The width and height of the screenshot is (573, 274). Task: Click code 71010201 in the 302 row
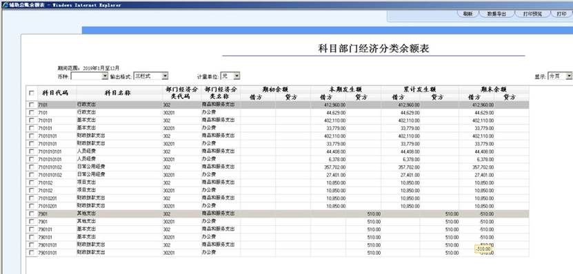pyautogui.click(x=48, y=198)
